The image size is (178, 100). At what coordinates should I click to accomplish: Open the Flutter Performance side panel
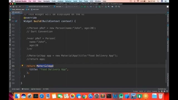(168, 45)
